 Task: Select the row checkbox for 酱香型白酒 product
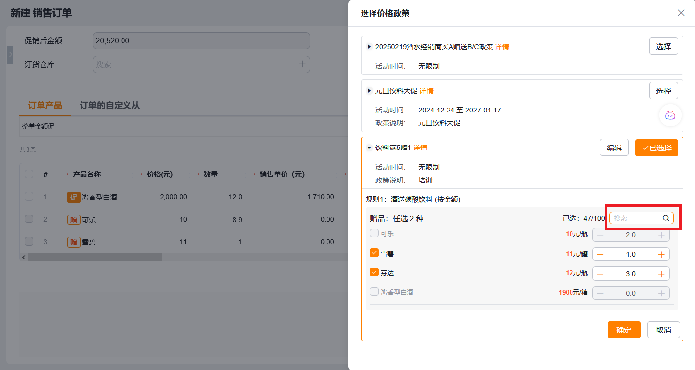[29, 196]
